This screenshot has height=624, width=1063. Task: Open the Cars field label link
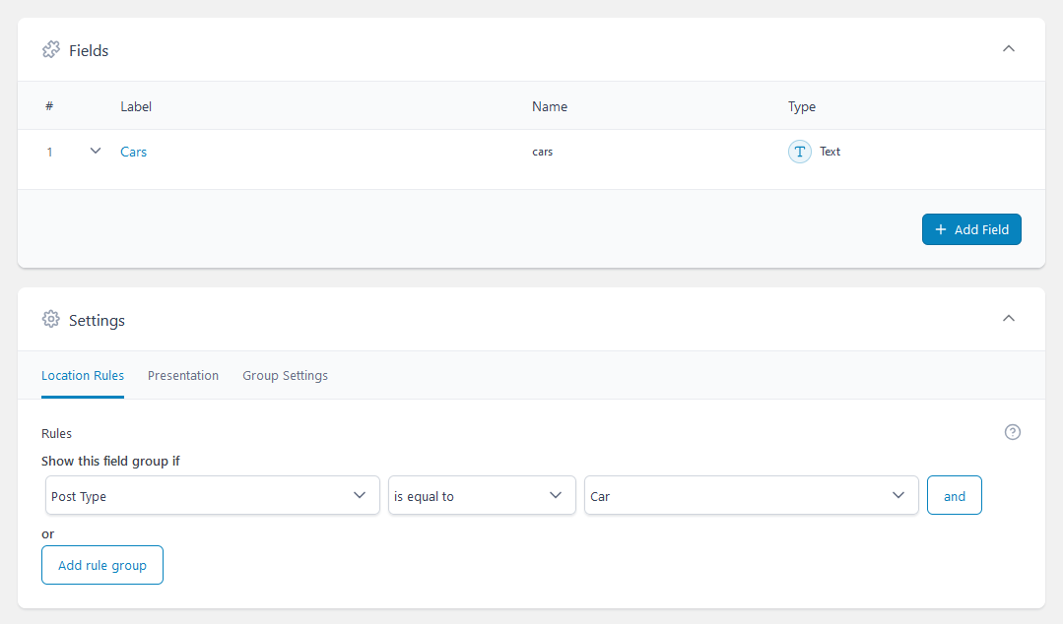(x=134, y=153)
